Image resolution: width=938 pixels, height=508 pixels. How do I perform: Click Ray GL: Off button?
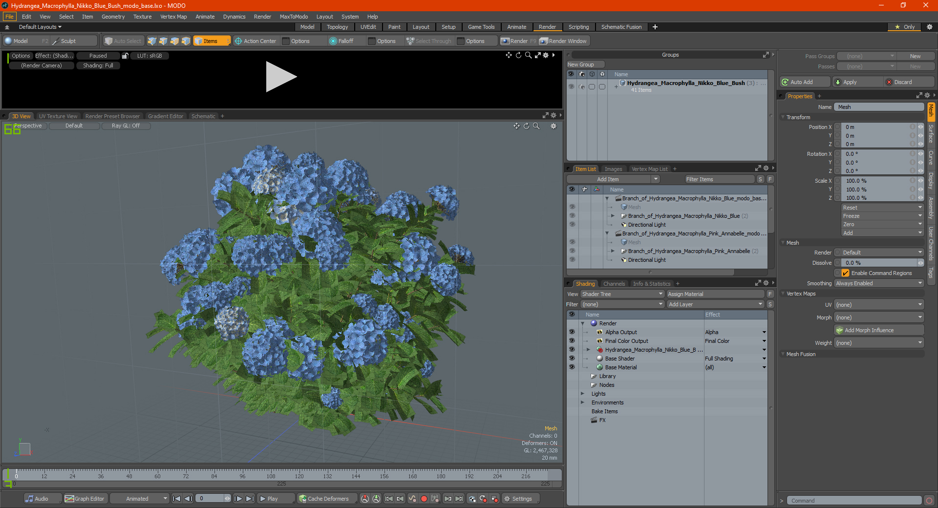pyautogui.click(x=126, y=126)
